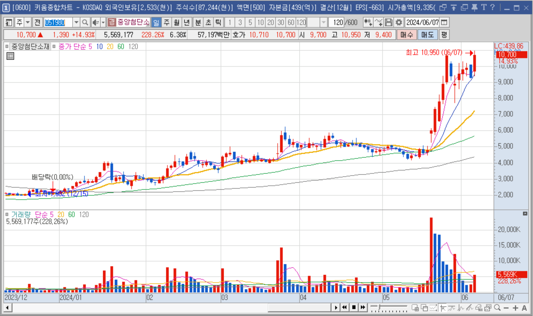
Task: Open the add-indicator candle icon
Action: pos(368,22)
